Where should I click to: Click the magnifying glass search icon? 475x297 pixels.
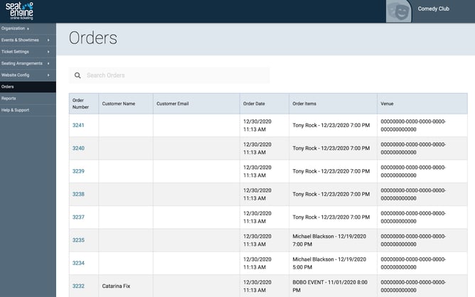click(78, 75)
